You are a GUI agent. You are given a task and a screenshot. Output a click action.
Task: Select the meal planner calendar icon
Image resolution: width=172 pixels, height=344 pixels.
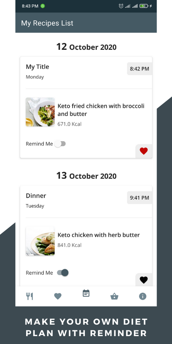tap(86, 293)
